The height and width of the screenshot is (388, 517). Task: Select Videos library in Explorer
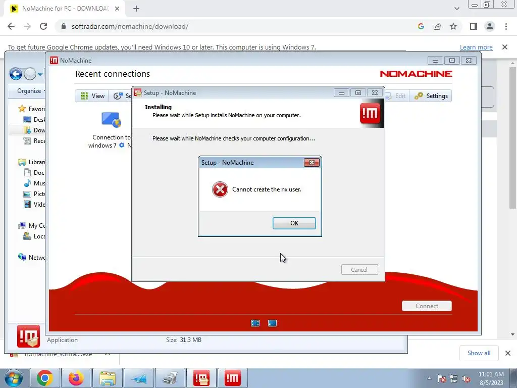[34, 204]
